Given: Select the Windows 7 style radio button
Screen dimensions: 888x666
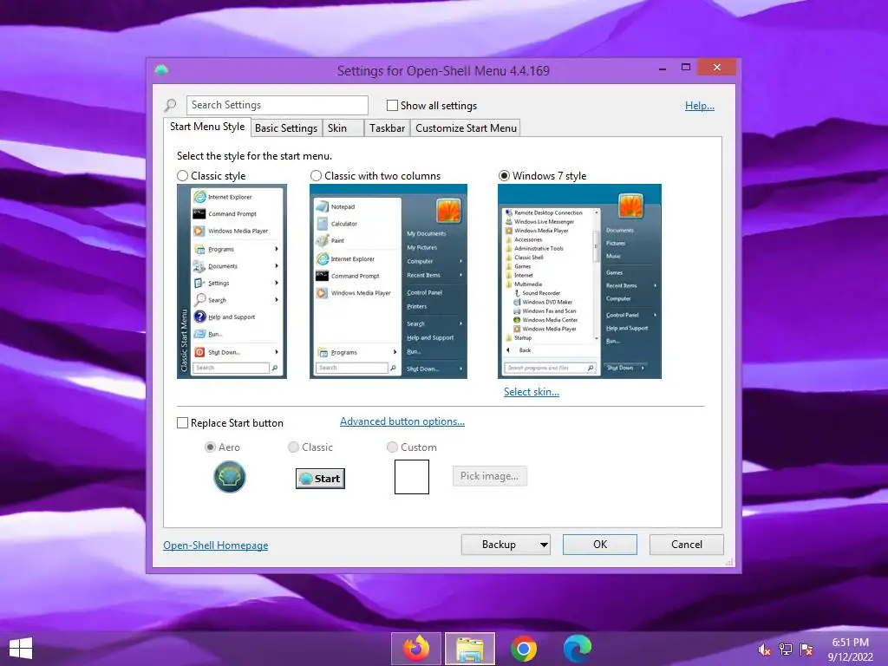Looking at the screenshot, I should click(x=504, y=175).
